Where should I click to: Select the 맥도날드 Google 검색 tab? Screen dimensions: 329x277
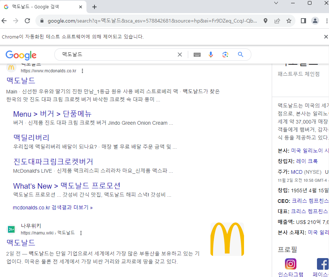tap(40, 6)
